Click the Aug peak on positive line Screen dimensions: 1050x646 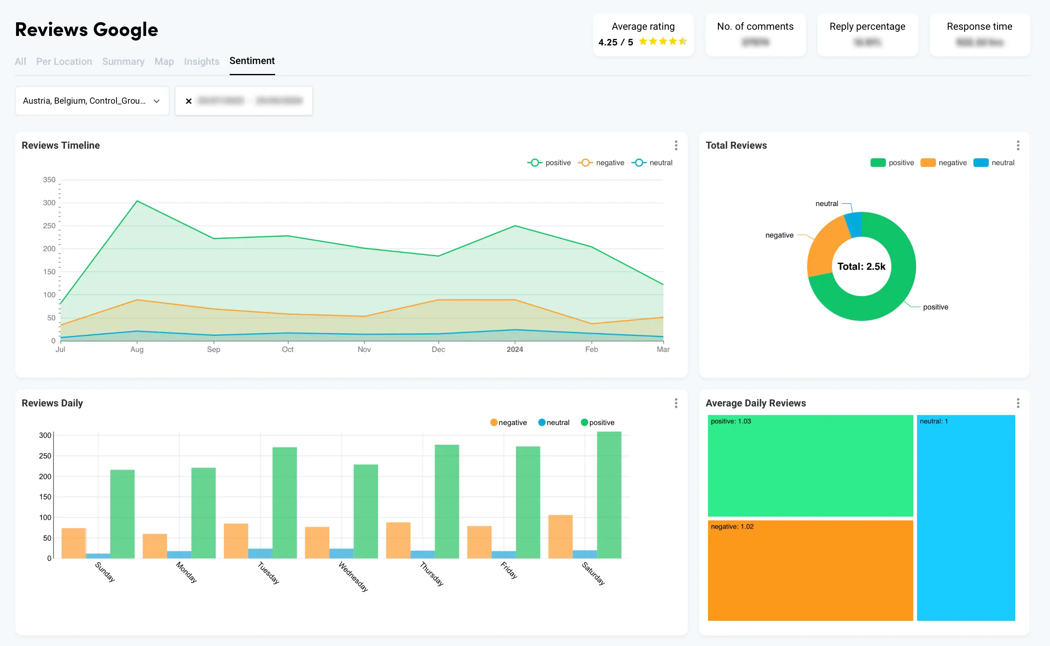pyautogui.click(x=137, y=201)
